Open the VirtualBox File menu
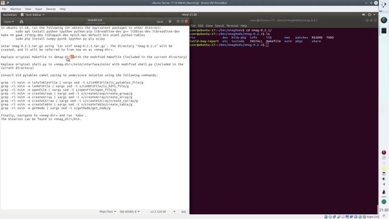Screen dimensions: 389x219 click(4, 9)
